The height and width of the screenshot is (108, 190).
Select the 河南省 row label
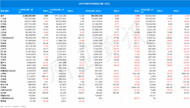pos(3,65)
